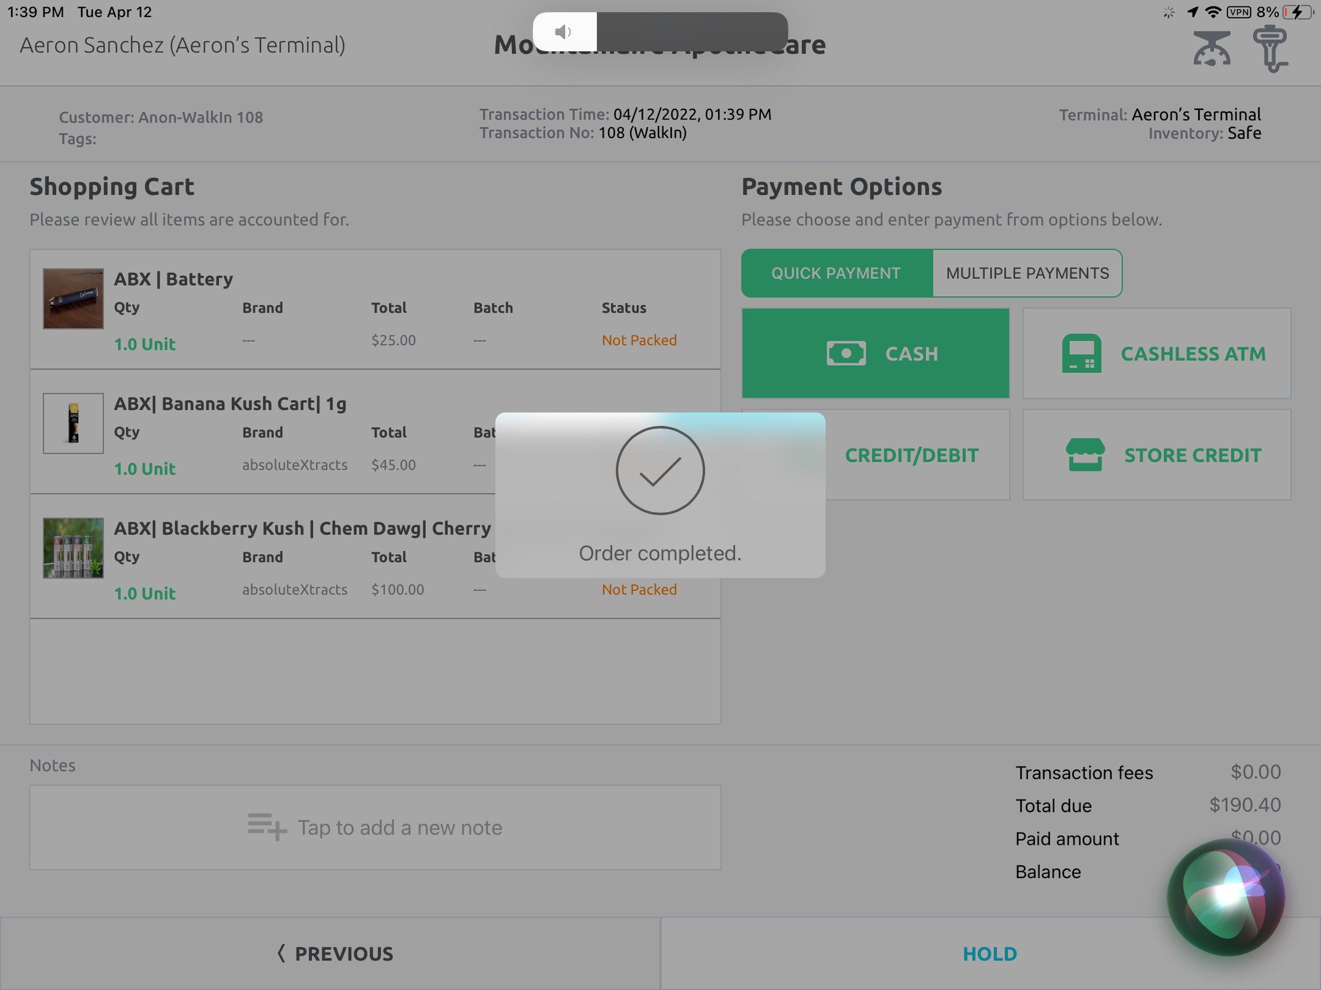
Task: Click the speaker icon in the volume overlay
Action: click(x=563, y=31)
